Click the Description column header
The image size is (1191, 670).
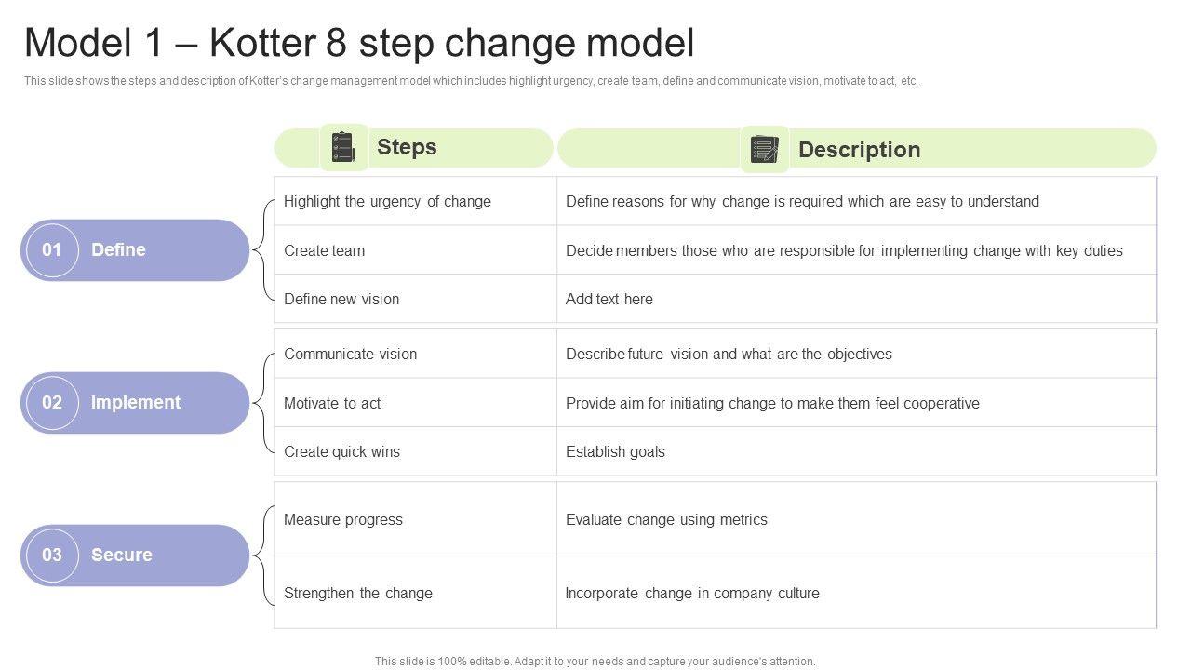pos(859,150)
